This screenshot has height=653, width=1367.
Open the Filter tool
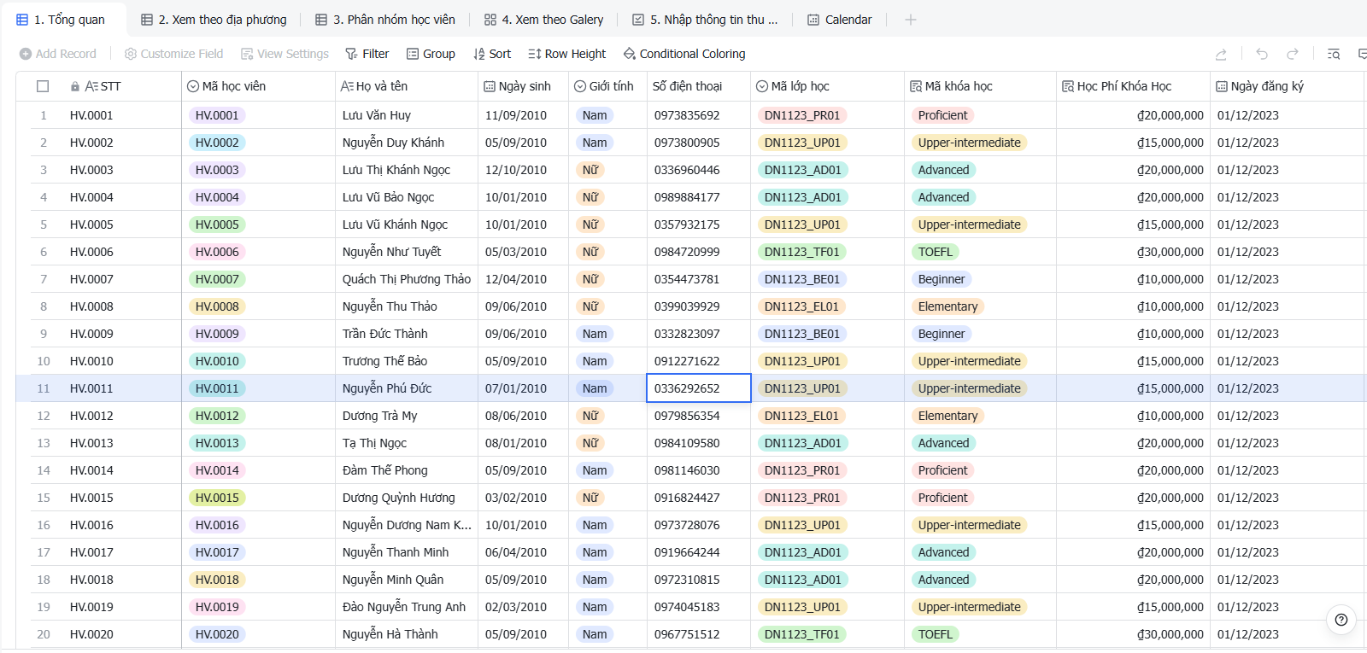tap(367, 54)
